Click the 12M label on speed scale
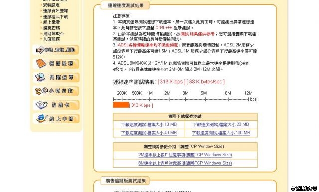 click(x=248, y=93)
